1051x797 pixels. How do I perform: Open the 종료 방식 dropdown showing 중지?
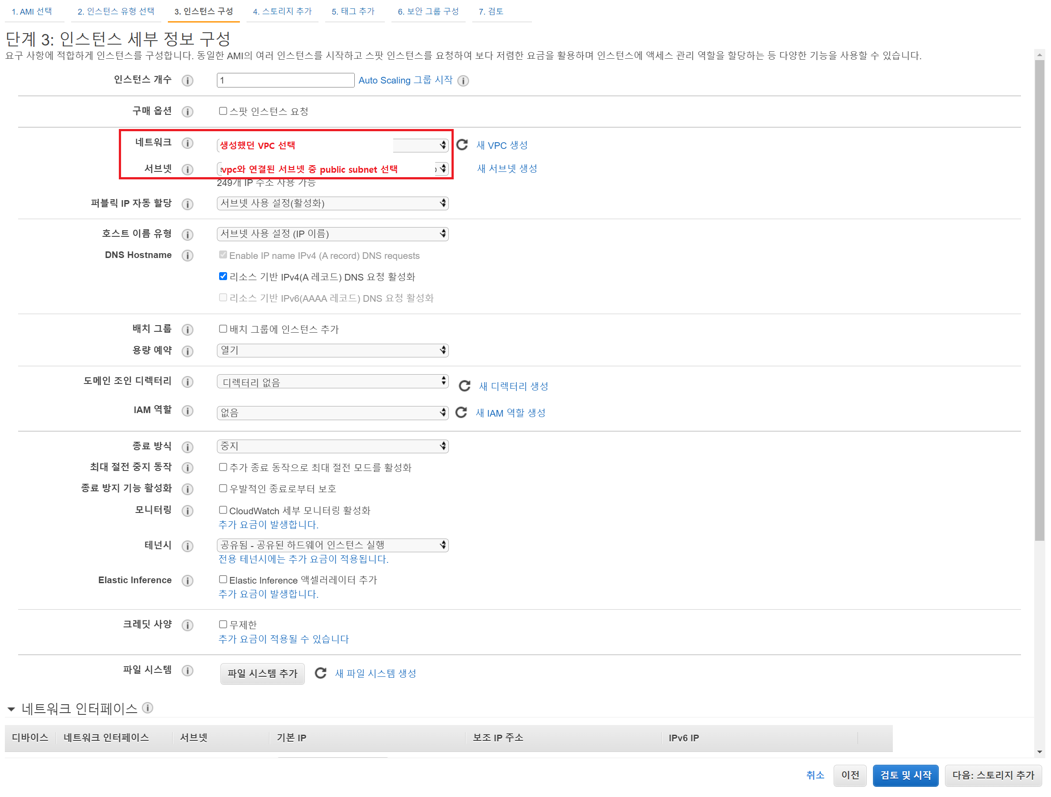pyautogui.click(x=333, y=446)
